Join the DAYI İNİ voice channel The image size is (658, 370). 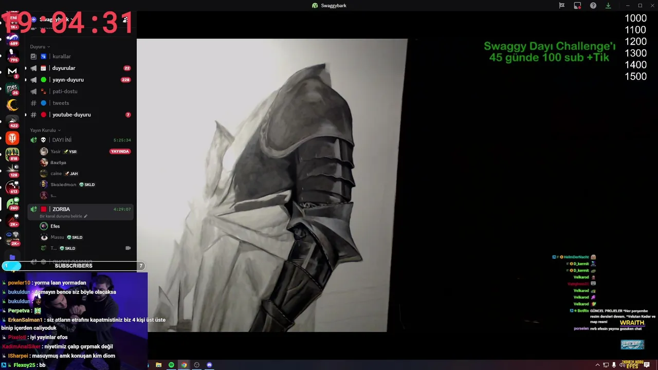81,140
